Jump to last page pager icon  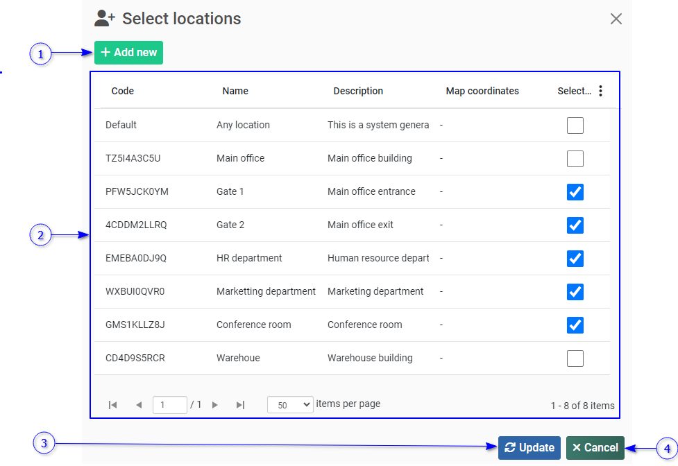point(240,405)
